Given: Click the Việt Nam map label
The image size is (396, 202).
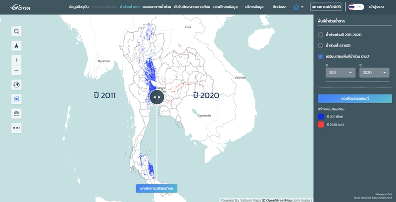Looking at the screenshot, I should [240, 78].
